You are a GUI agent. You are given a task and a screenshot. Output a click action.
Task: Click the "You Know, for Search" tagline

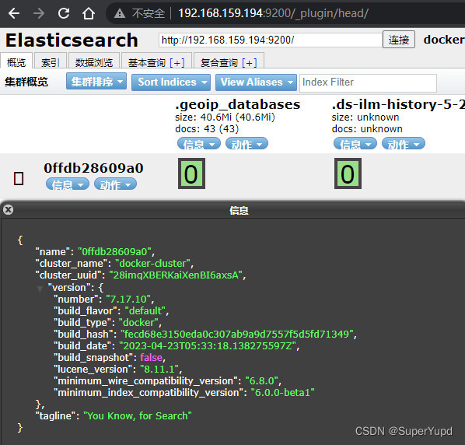click(138, 415)
